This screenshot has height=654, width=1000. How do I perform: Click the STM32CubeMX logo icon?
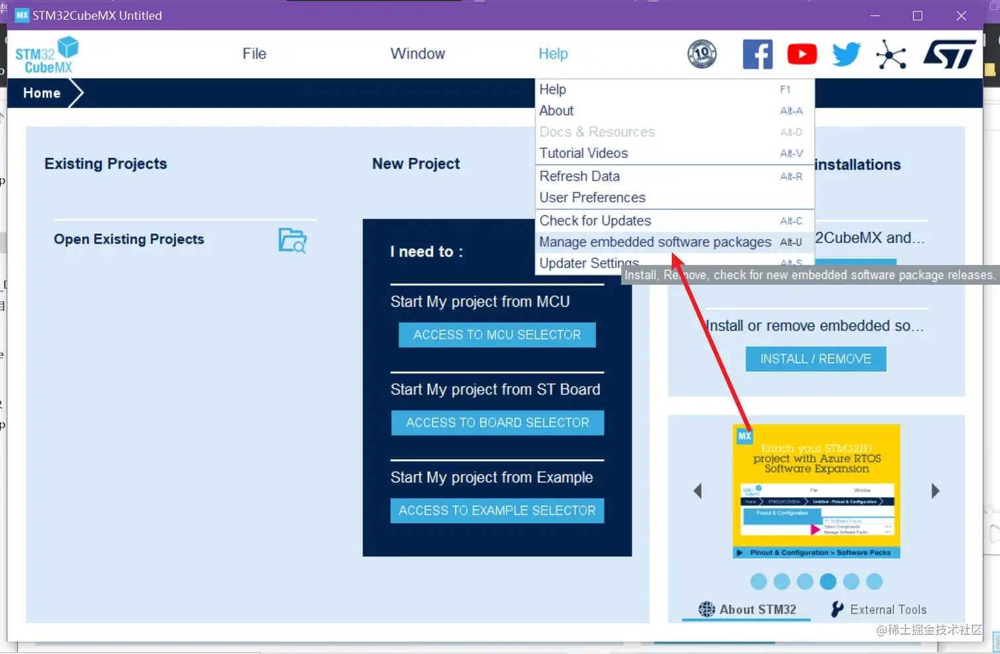coord(47,54)
